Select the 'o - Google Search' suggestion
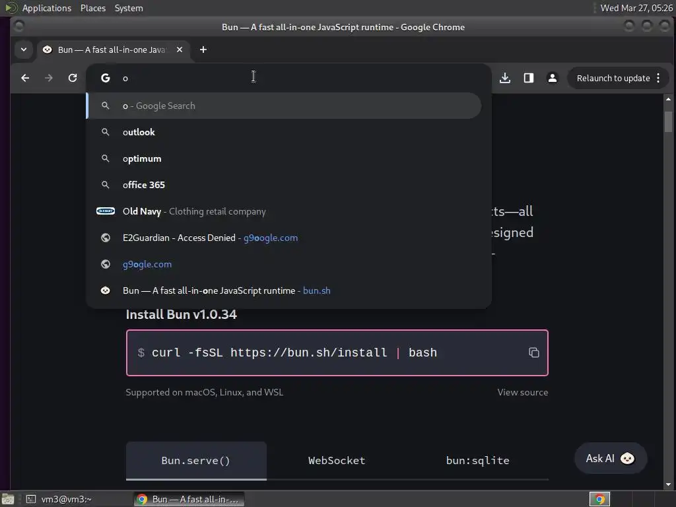 [285, 106]
